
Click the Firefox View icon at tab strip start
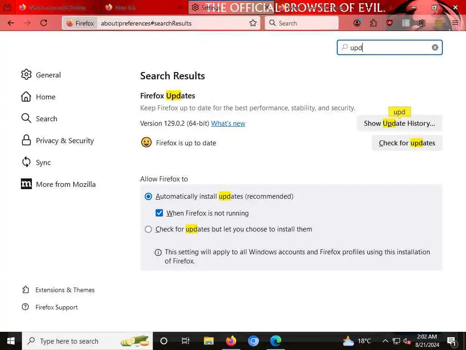coord(7,7)
